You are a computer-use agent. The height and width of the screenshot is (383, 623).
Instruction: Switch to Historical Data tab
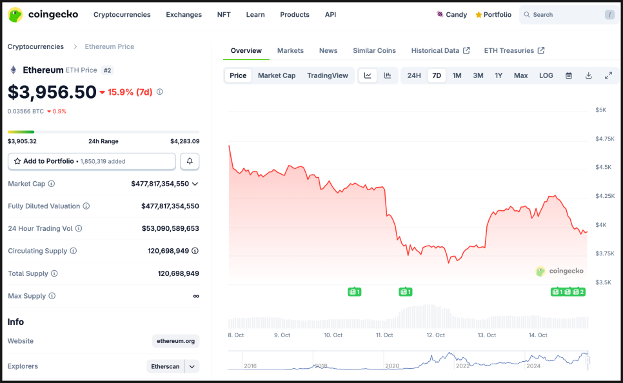[440, 50]
